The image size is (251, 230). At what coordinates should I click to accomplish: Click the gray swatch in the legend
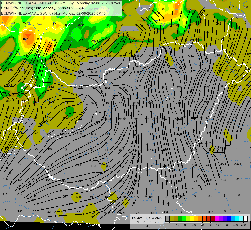(168, 218)
